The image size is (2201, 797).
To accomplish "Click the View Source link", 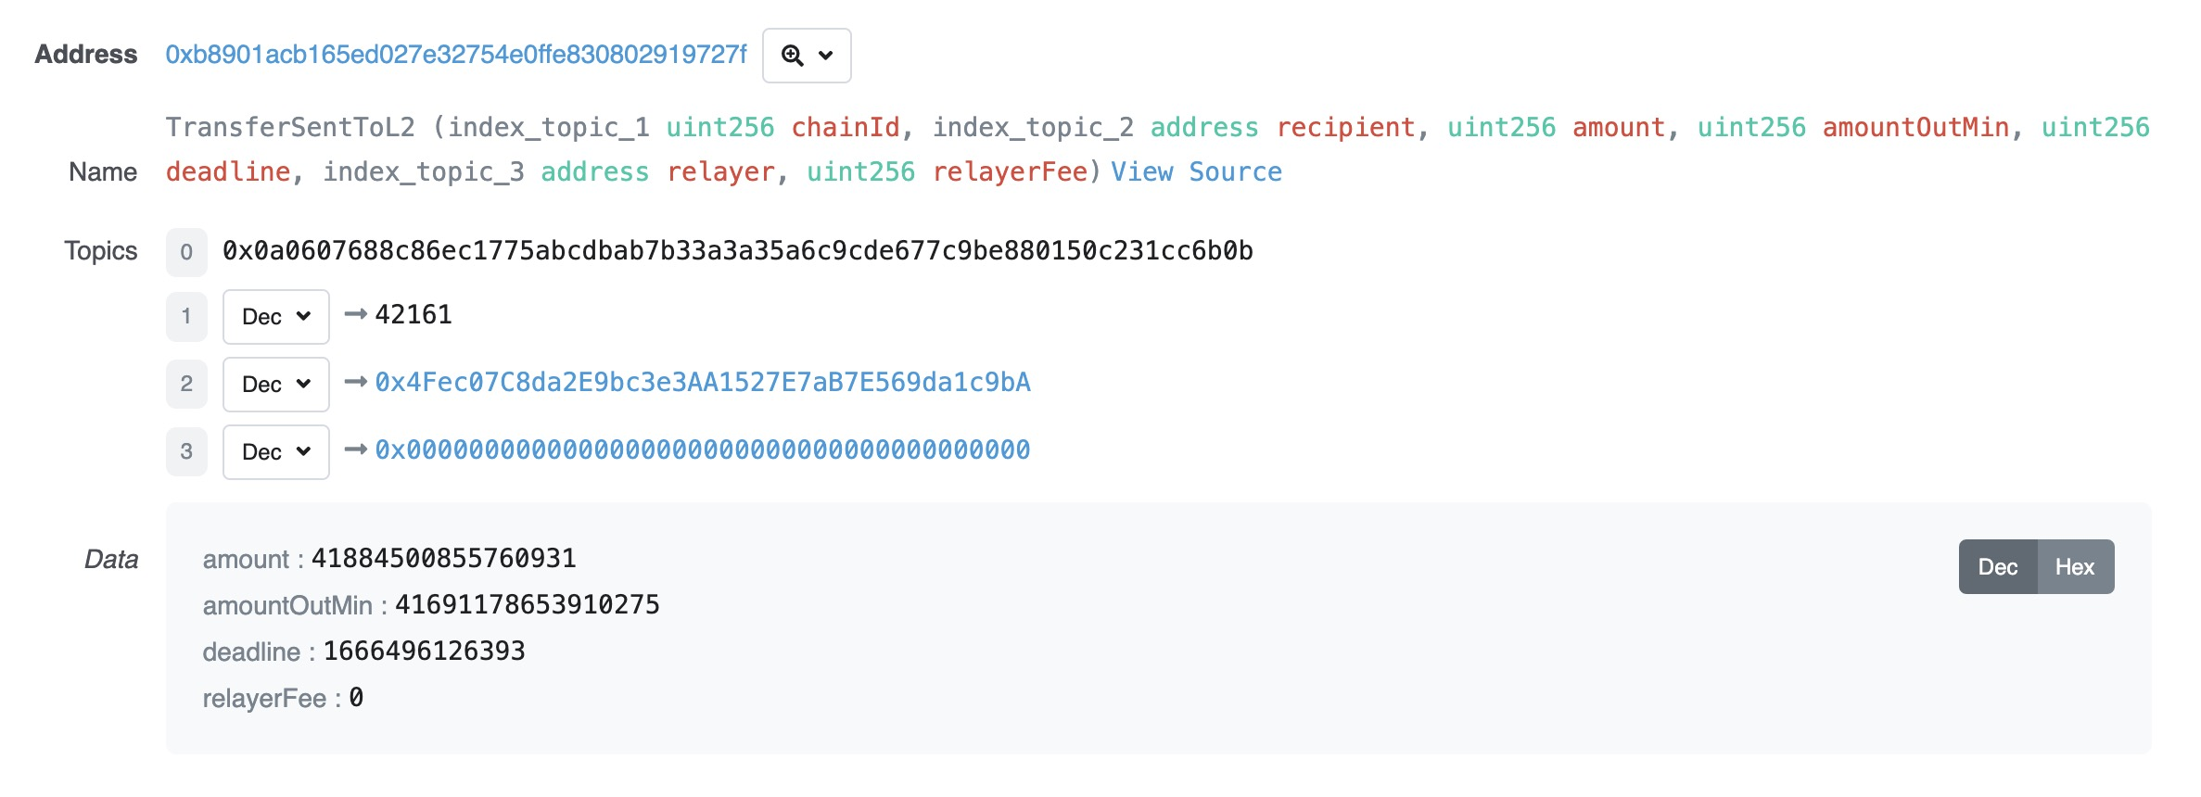I will (x=1196, y=172).
